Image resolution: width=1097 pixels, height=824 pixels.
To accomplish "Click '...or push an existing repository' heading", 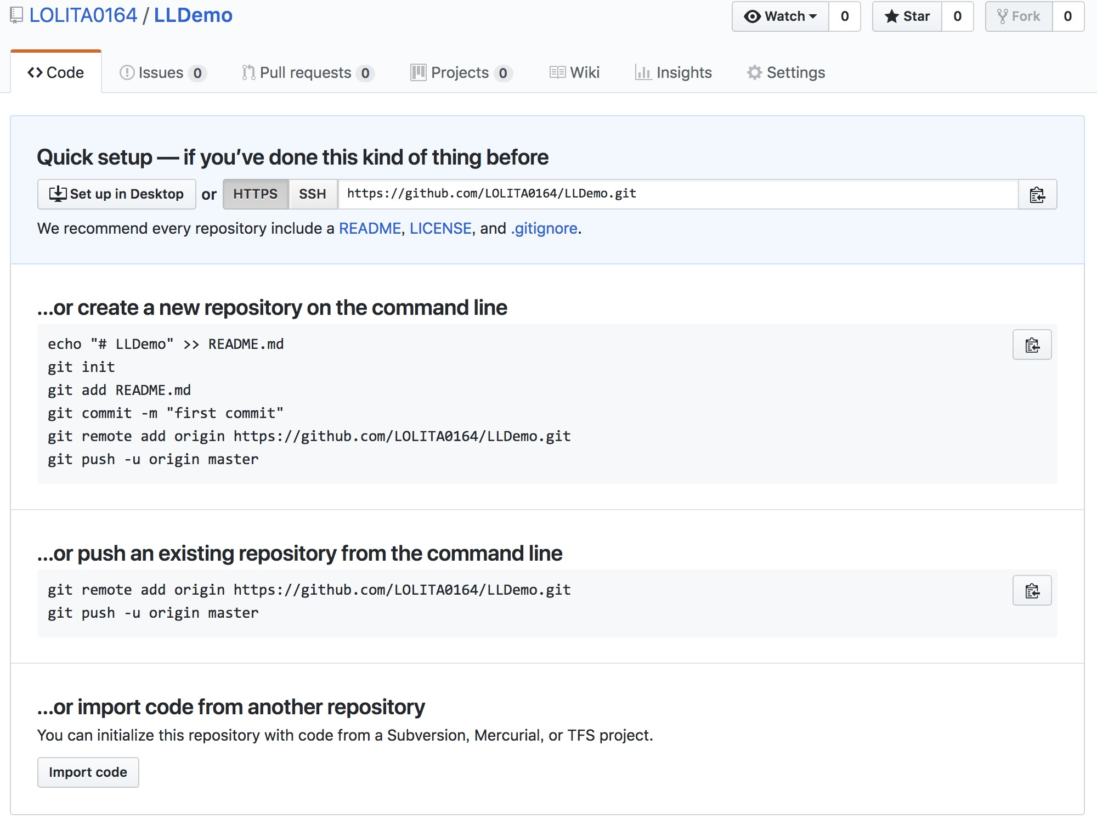I will 300,554.
